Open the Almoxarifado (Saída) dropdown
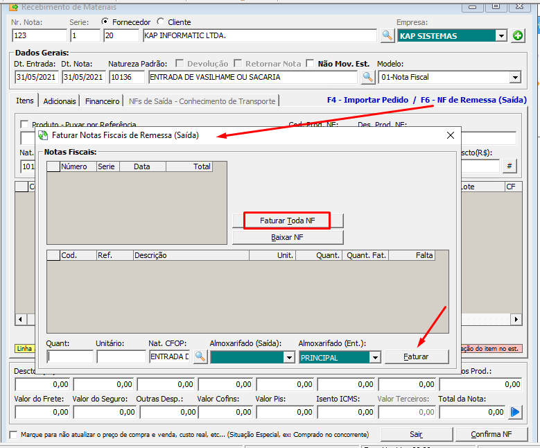The height and width of the screenshot is (448, 540). [x=288, y=356]
